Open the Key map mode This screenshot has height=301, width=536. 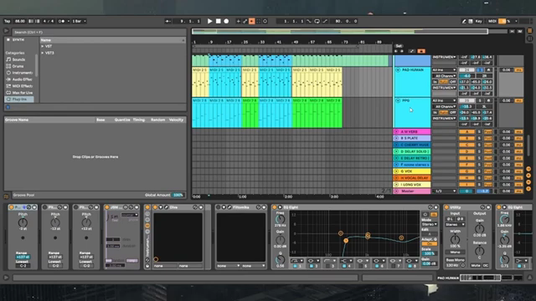click(478, 21)
